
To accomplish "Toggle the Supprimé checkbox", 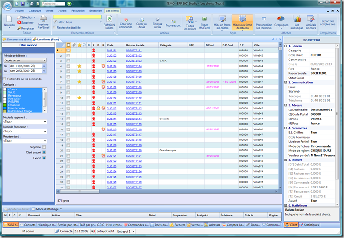I will 44,147.
